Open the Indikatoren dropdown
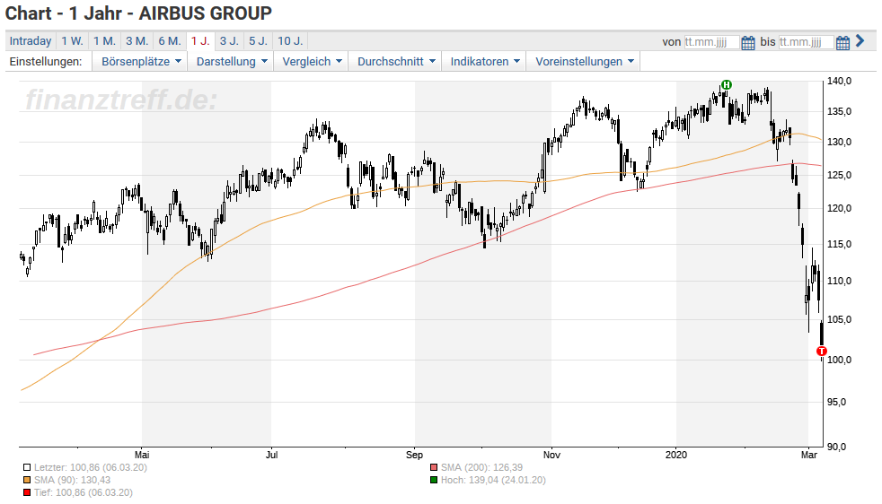882x504 pixels. click(x=484, y=61)
